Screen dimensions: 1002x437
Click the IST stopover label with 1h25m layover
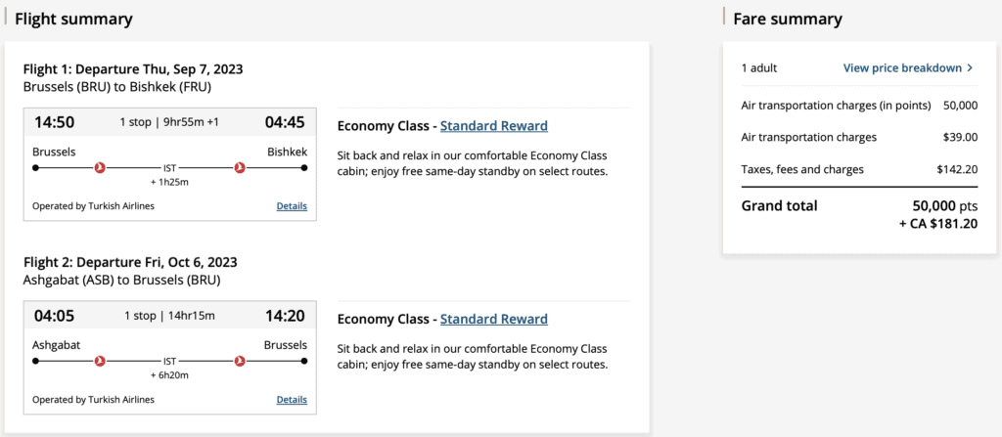tap(169, 168)
